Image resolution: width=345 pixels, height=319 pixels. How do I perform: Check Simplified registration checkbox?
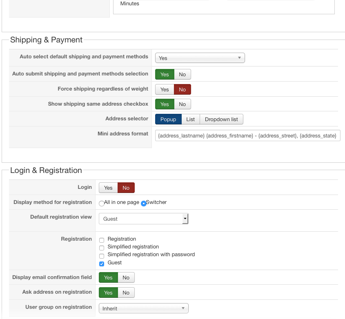pos(102,248)
